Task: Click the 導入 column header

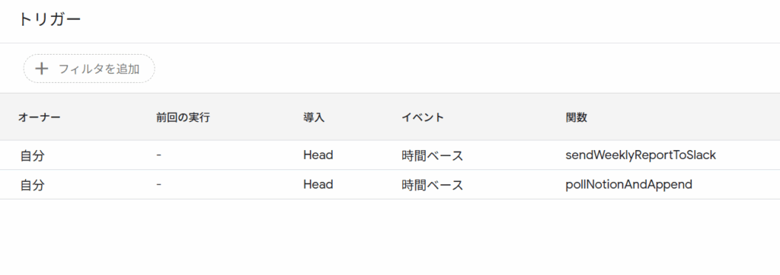Action: pos(314,117)
